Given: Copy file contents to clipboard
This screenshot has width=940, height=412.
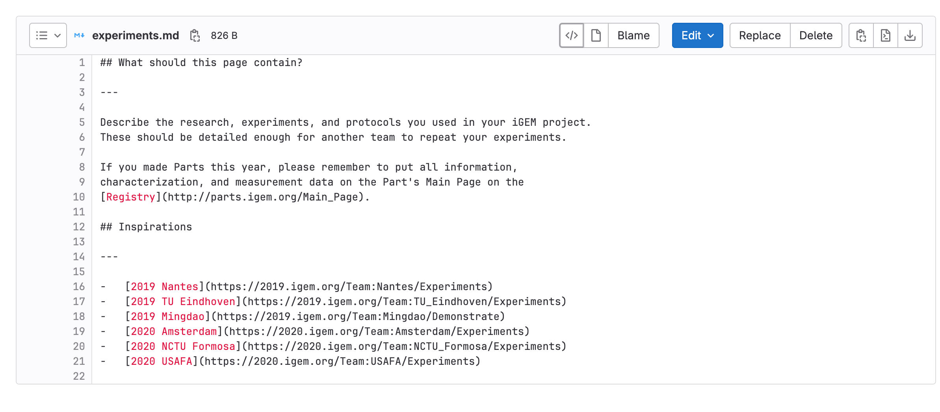Looking at the screenshot, I should click(861, 35).
